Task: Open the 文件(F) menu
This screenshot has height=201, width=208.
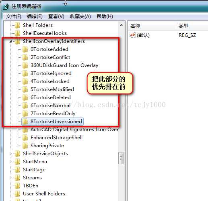Action: tap(14, 16)
